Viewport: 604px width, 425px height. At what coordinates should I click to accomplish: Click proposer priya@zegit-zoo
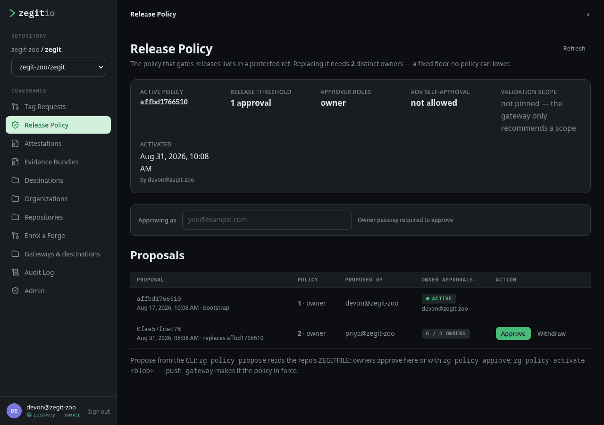tap(370, 333)
